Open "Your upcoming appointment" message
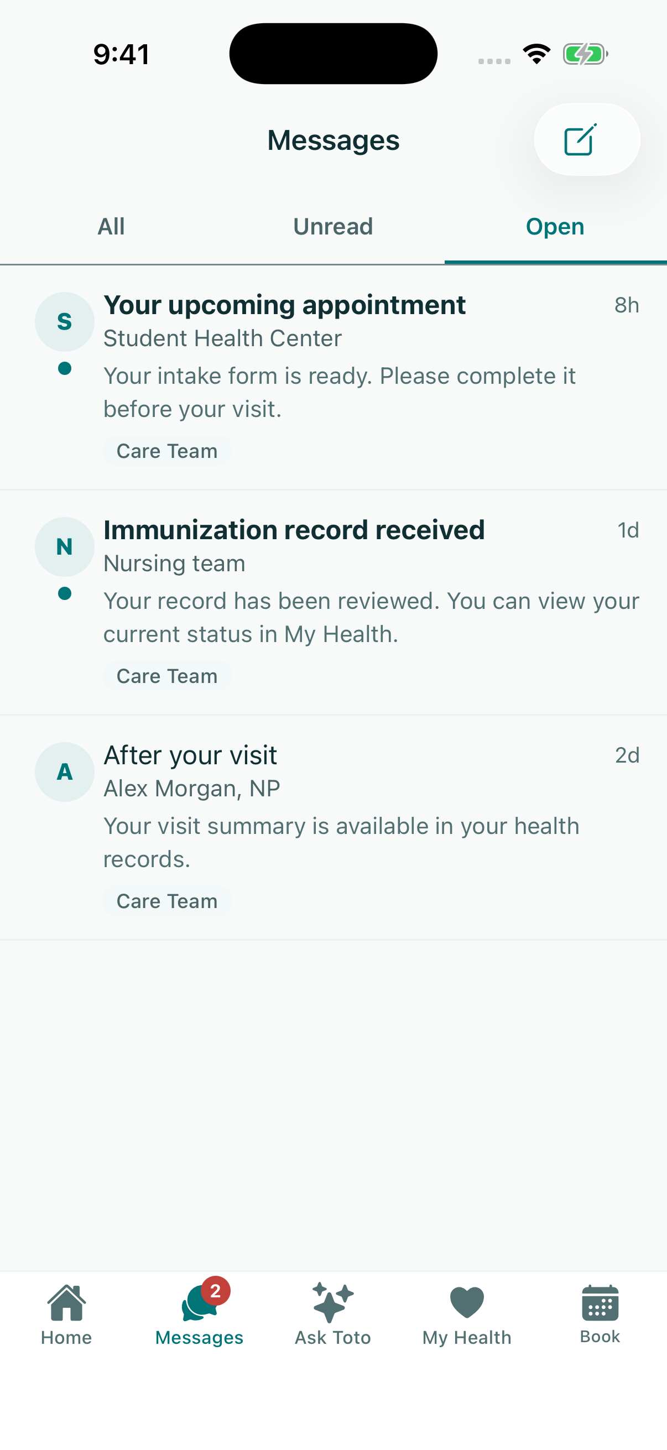The width and height of the screenshot is (667, 1450). pos(333,377)
